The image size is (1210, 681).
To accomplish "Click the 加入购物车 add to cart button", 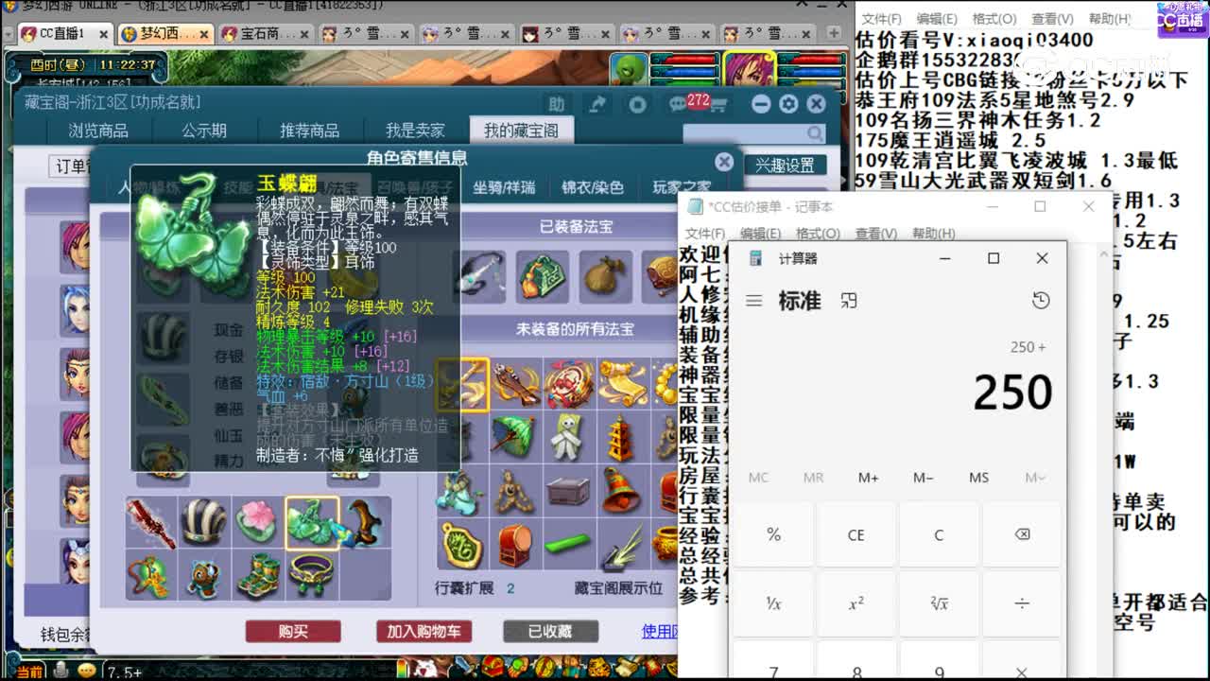I will pos(423,631).
